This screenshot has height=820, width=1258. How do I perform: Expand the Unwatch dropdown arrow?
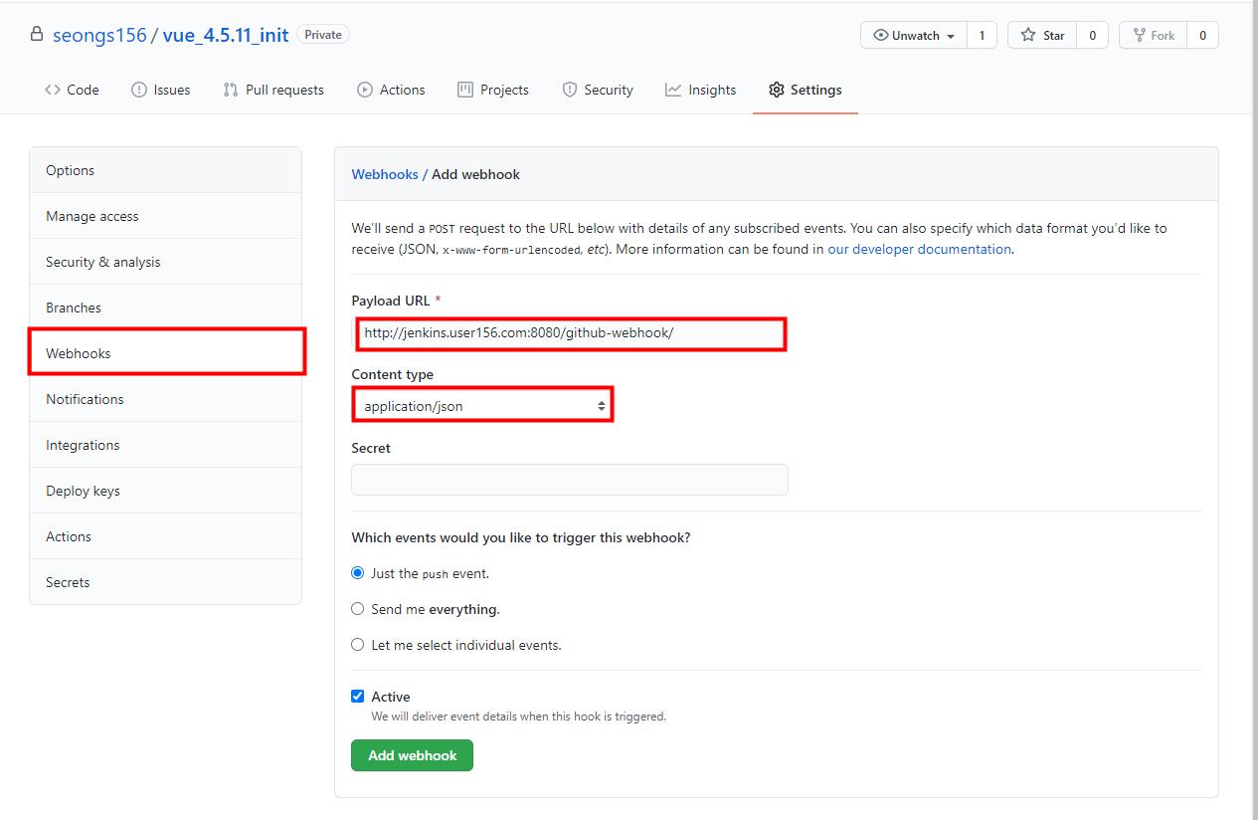(x=951, y=36)
